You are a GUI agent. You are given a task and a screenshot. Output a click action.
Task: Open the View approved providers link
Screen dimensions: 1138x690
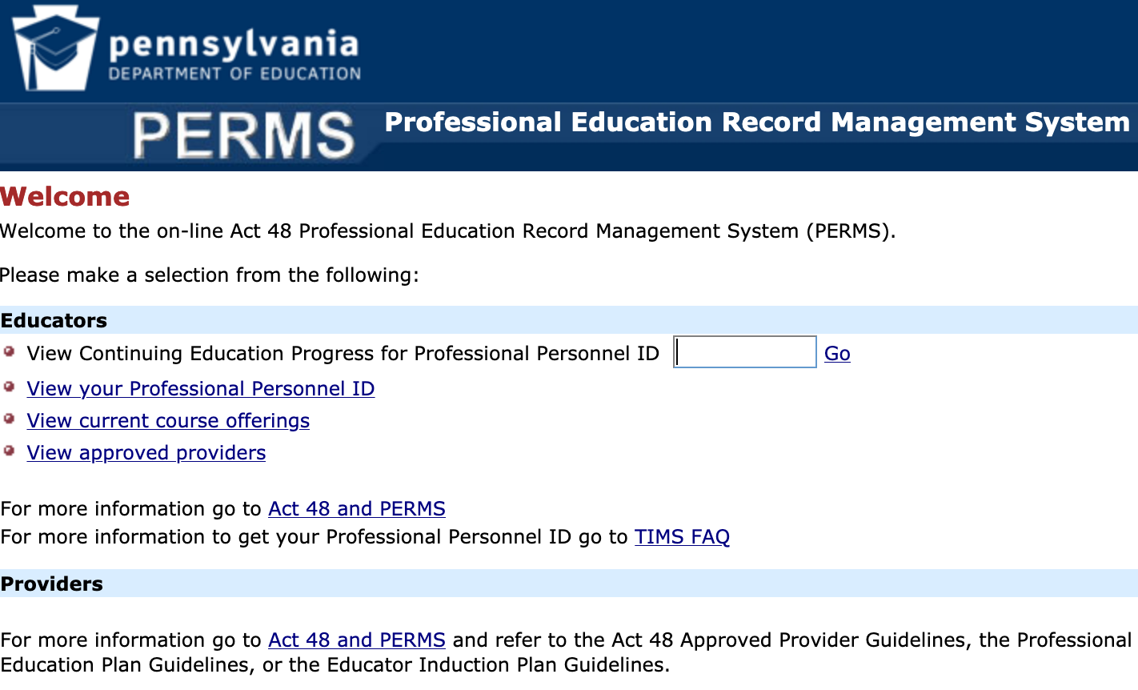click(146, 453)
